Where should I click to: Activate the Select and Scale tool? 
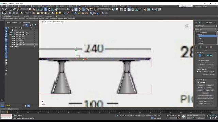53,9
